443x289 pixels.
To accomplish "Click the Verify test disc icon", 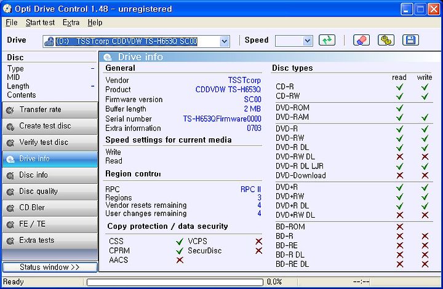I will 10,143.
